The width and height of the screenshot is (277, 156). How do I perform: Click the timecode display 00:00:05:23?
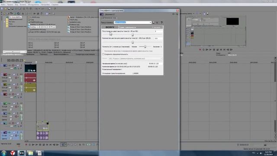(15, 61)
